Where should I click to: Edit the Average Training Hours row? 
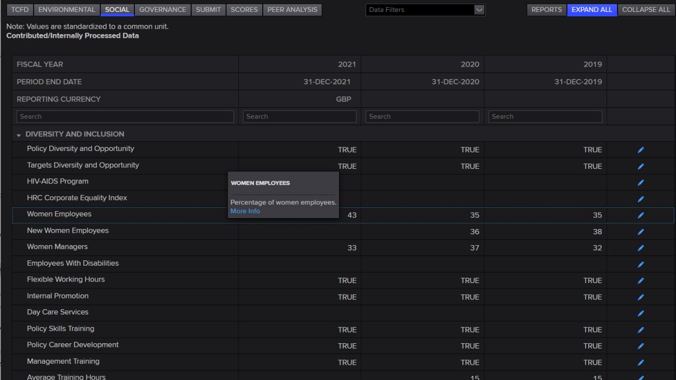coord(641,377)
